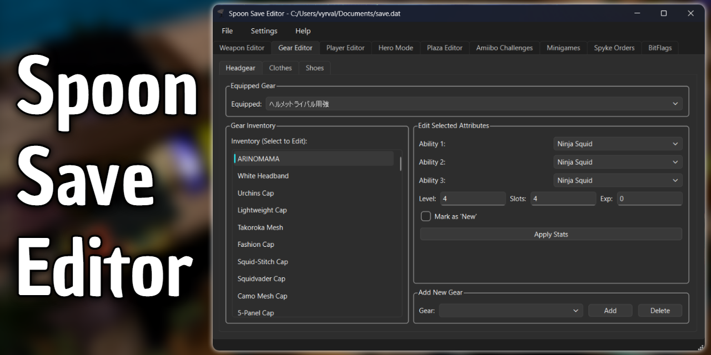Maximize the Spoon Save Editor window
This screenshot has height=355, width=711.
(x=664, y=13)
